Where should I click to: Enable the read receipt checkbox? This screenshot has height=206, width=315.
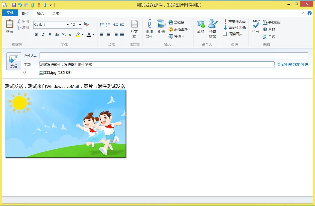tap(225, 34)
